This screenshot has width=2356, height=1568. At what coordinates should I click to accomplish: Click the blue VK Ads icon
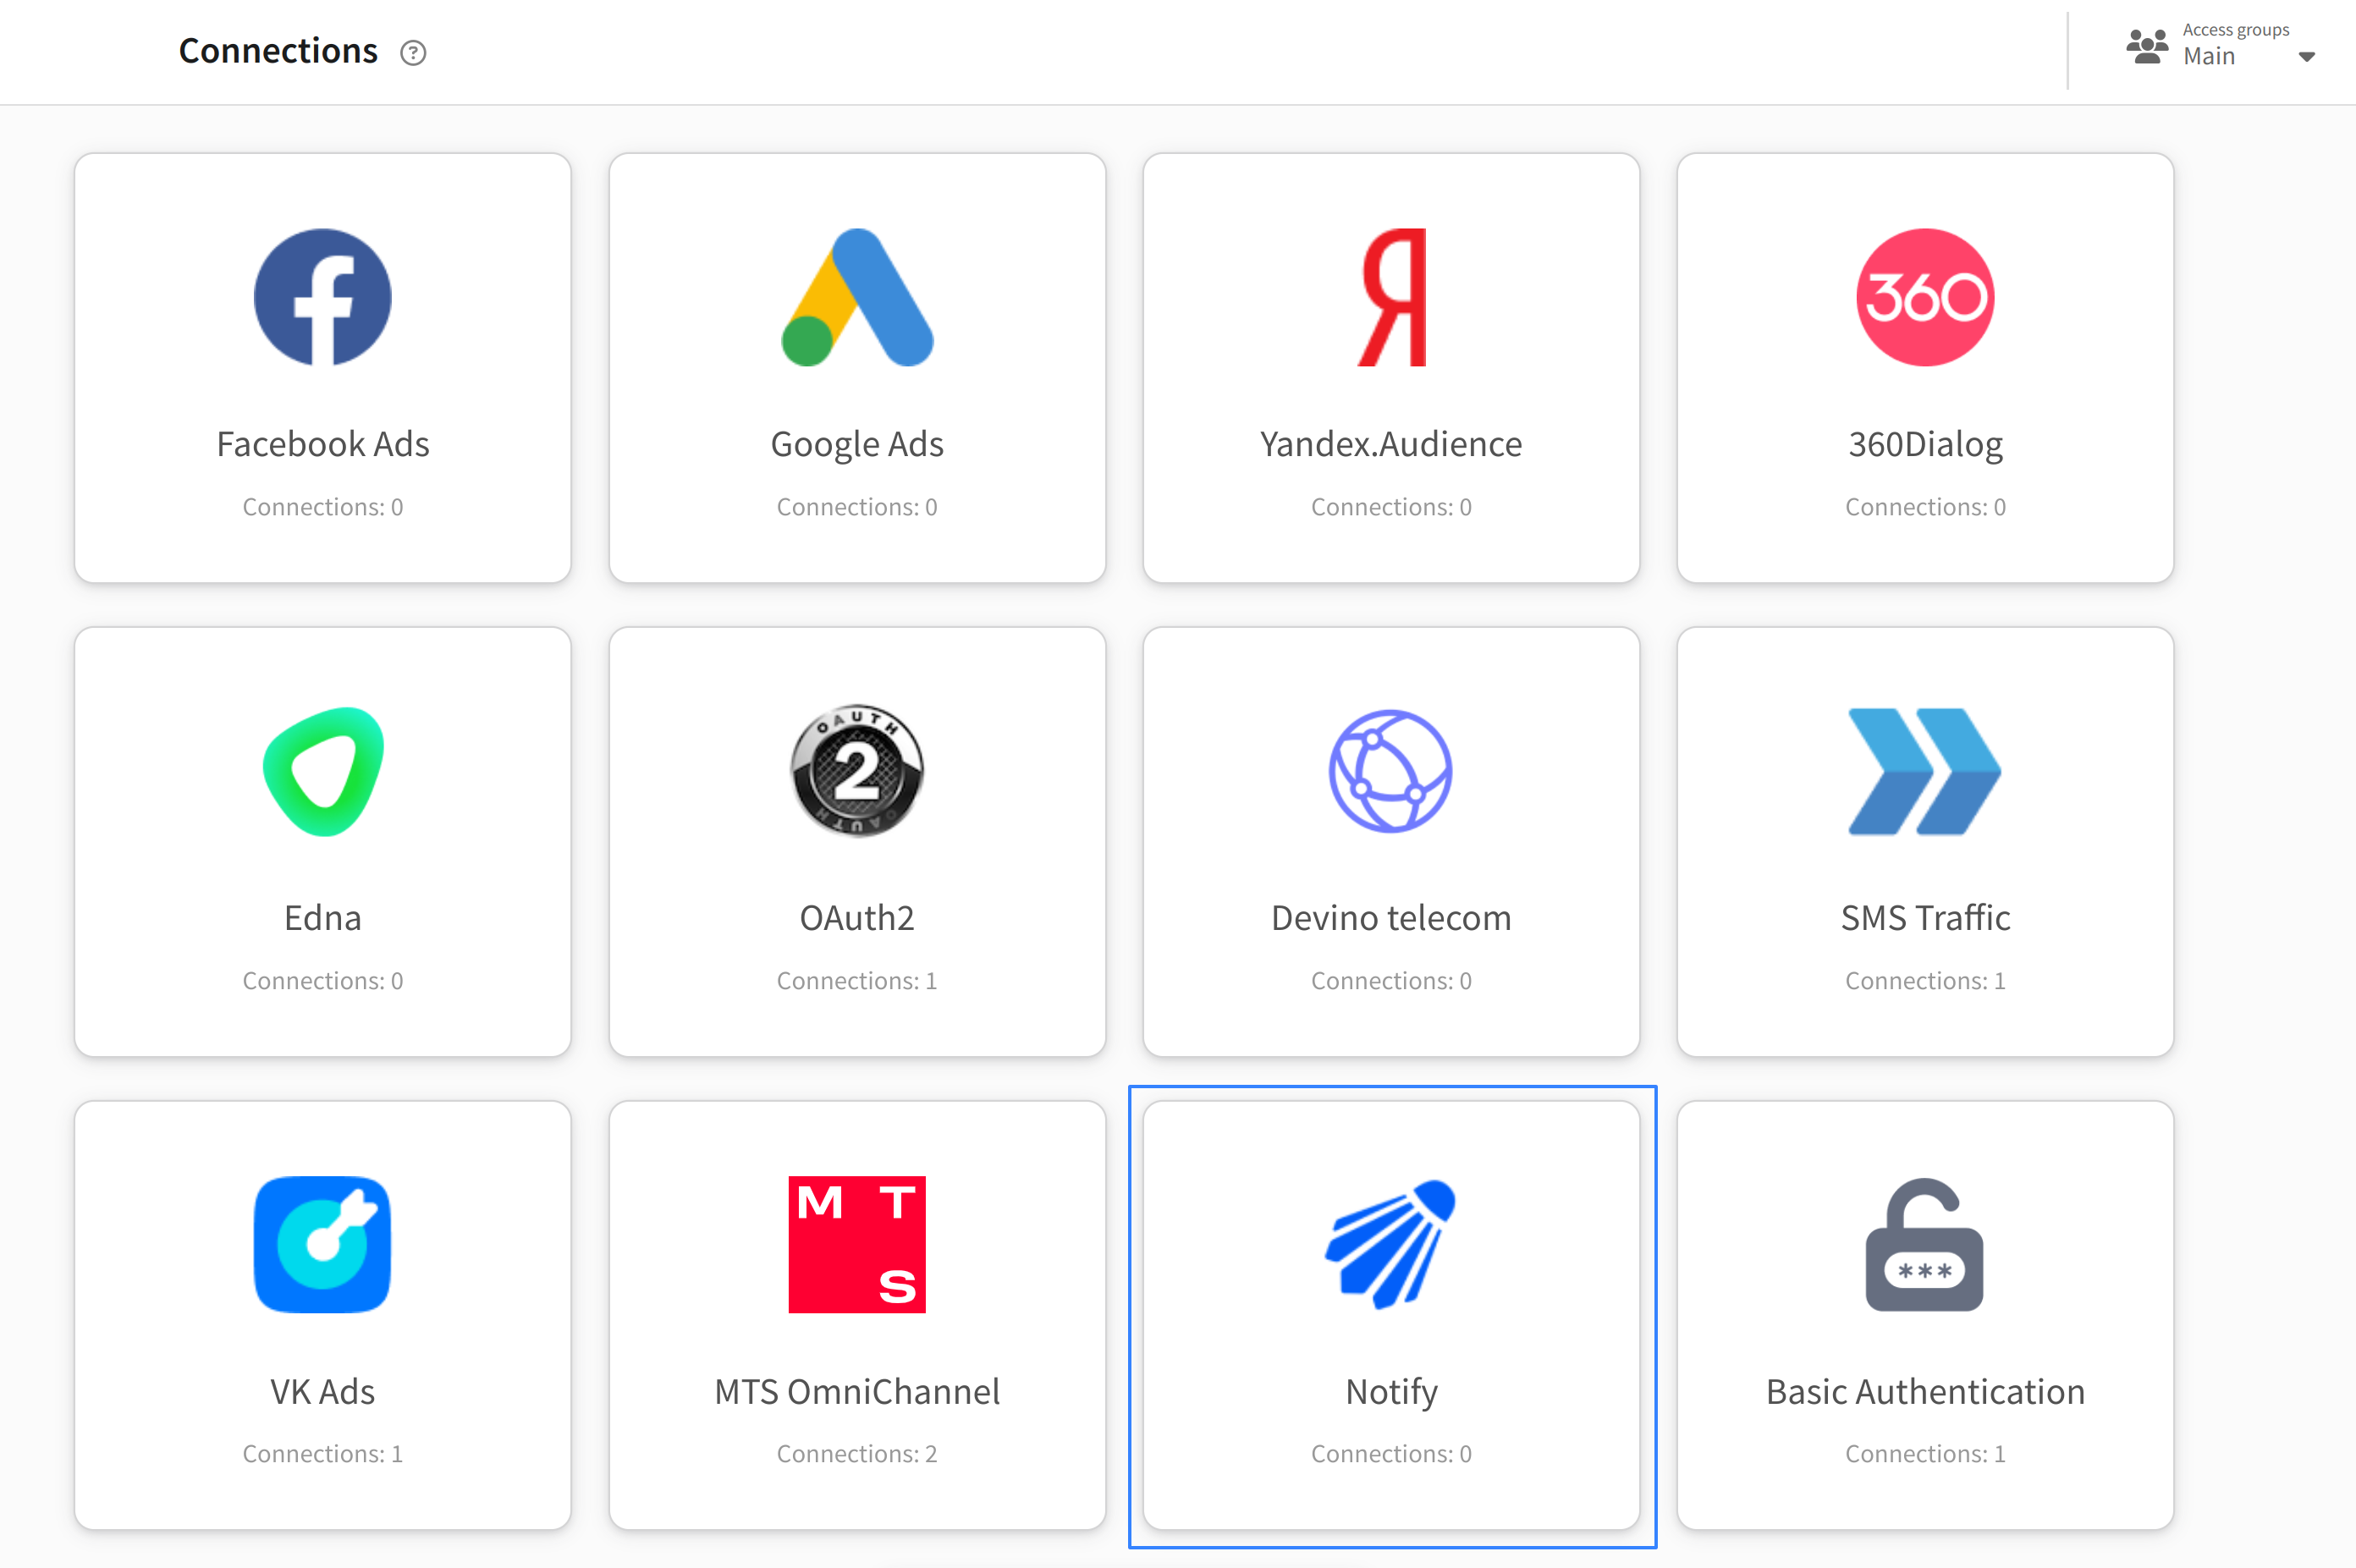pos(322,1245)
